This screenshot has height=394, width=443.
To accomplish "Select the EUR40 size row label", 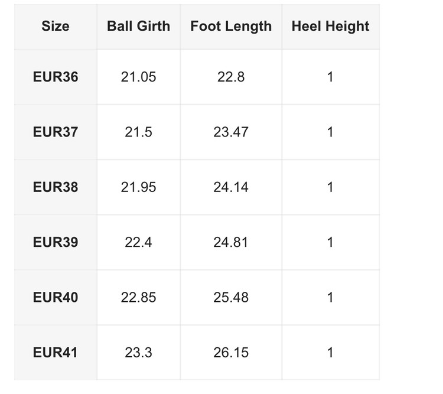I will pos(56,297).
